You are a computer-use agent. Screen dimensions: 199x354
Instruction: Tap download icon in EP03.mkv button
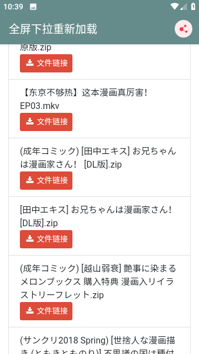pyautogui.click(x=30, y=122)
